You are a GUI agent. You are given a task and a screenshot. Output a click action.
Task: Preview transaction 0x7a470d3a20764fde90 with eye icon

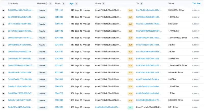pos(4,31)
